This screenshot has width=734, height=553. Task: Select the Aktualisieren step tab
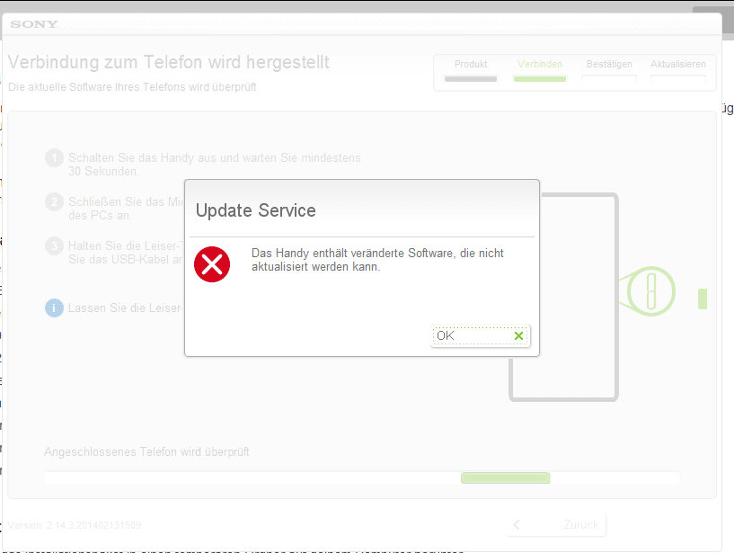click(678, 71)
